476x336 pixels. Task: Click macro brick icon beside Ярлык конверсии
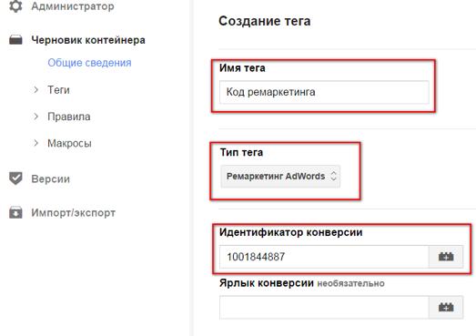pyautogui.click(x=446, y=307)
